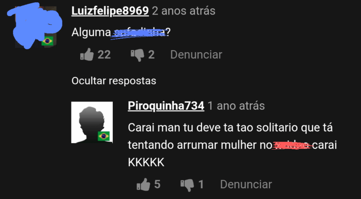Screen dimensions: 361x199
Task: Collapse replies with Ocultar respostas
Action: click(x=114, y=81)
